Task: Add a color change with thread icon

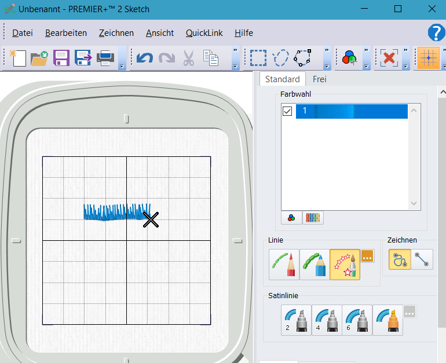Action: pyautogui.click(x=350, y=58)
